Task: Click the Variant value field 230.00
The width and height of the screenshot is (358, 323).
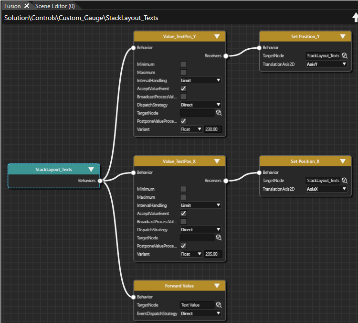Action: coord(213,129)
